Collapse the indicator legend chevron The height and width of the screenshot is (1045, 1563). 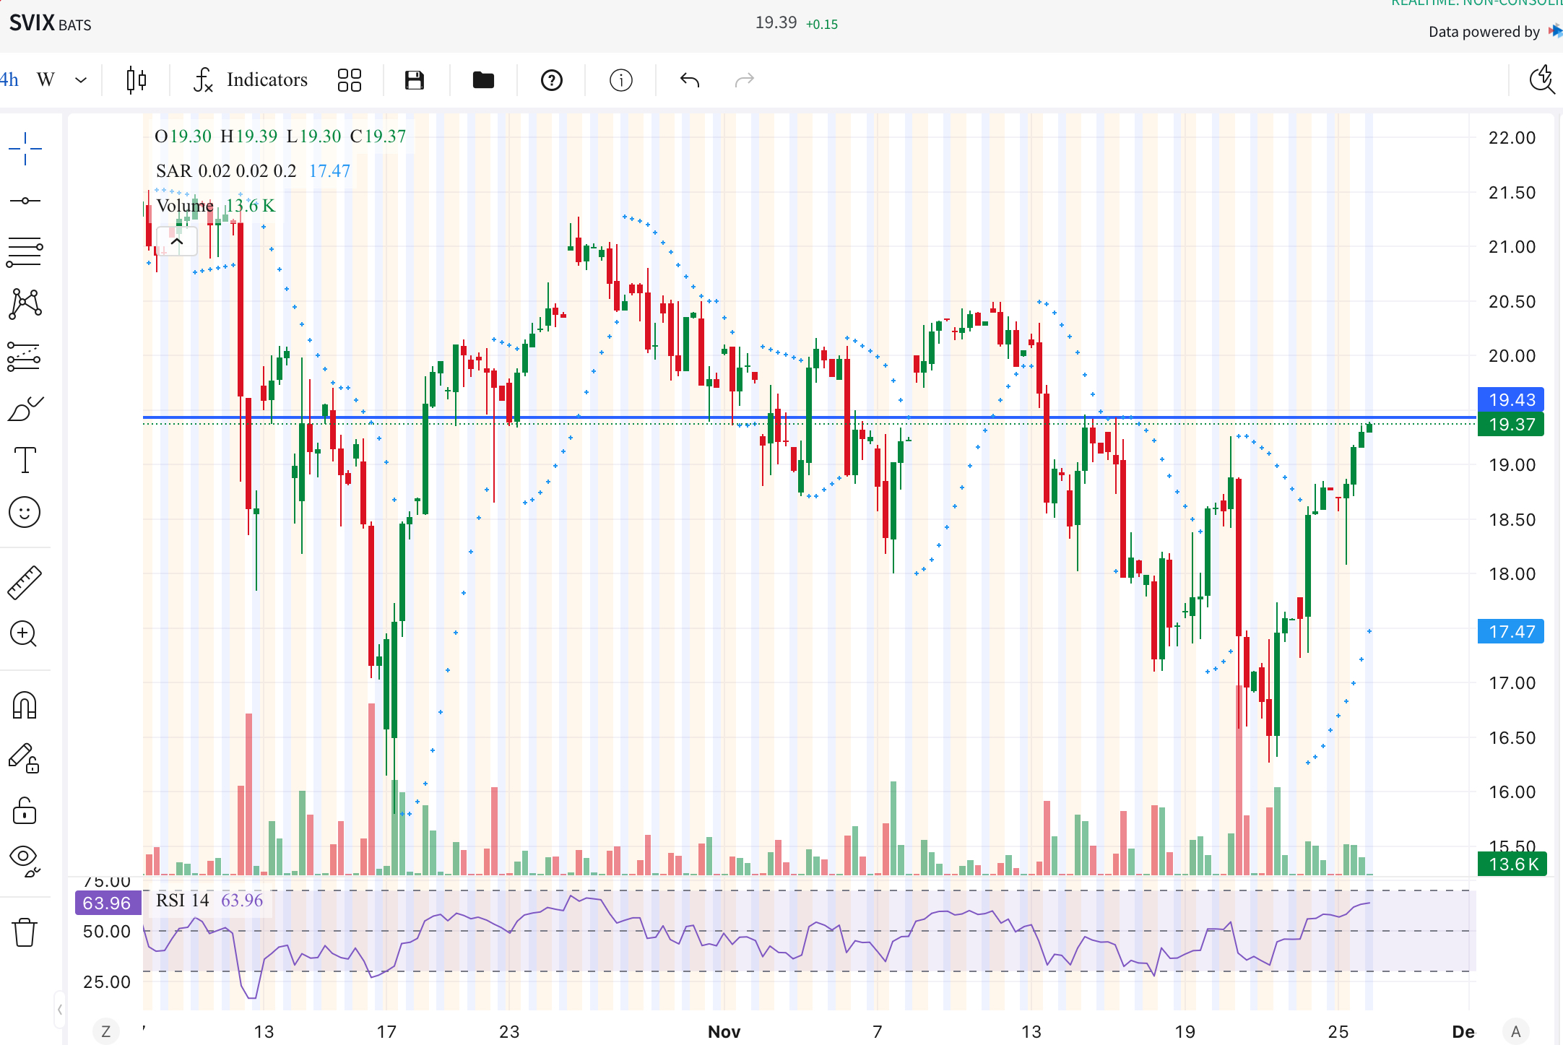click(177, 241)
